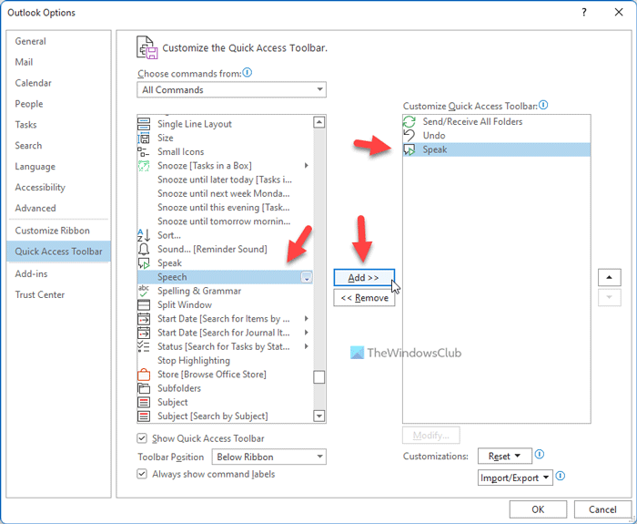Open the Choose commands from dropdown
Screen dimensions: 637x524
(x=231, y=89)
